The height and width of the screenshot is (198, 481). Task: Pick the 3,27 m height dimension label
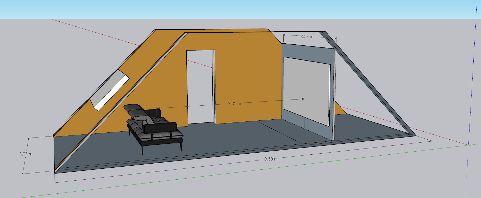coord(26,154)
